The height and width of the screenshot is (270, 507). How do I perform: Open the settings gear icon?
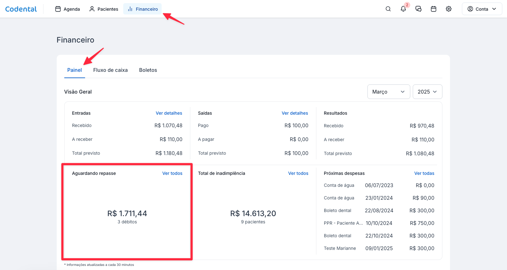[448, 9]
